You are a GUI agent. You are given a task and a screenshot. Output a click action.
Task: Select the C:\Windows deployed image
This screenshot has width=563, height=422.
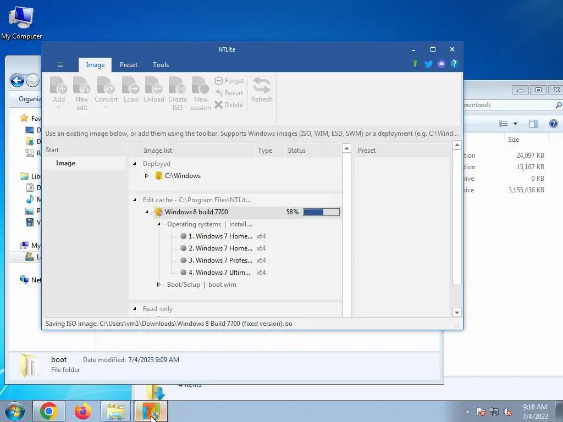[183, 176]
